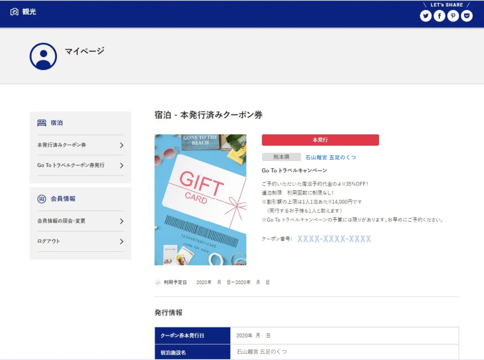Click the user avatar icon near マイページ

(43, 56)
